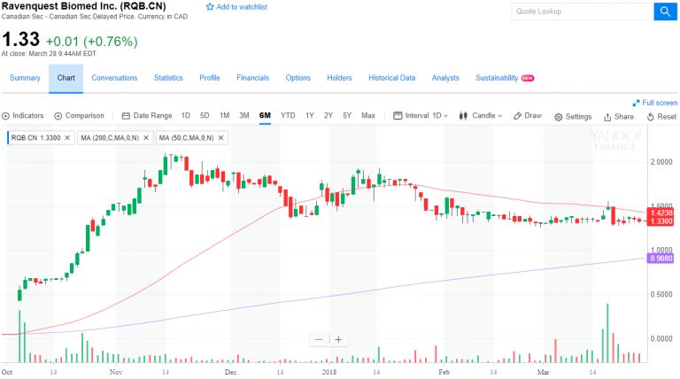This screenshot has height=379, width=680.
Task: Remove the RQB.CN 1.3300 series tag
Action: [x=67, y=138]
